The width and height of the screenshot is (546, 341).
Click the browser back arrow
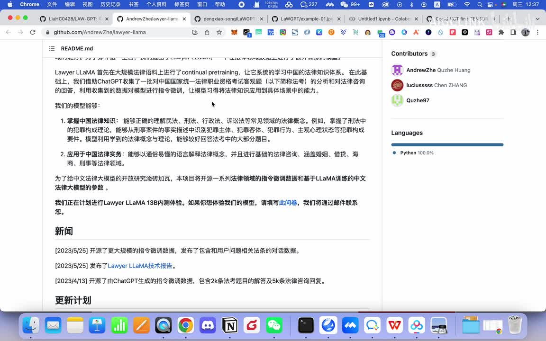click(x=8, y=32)
